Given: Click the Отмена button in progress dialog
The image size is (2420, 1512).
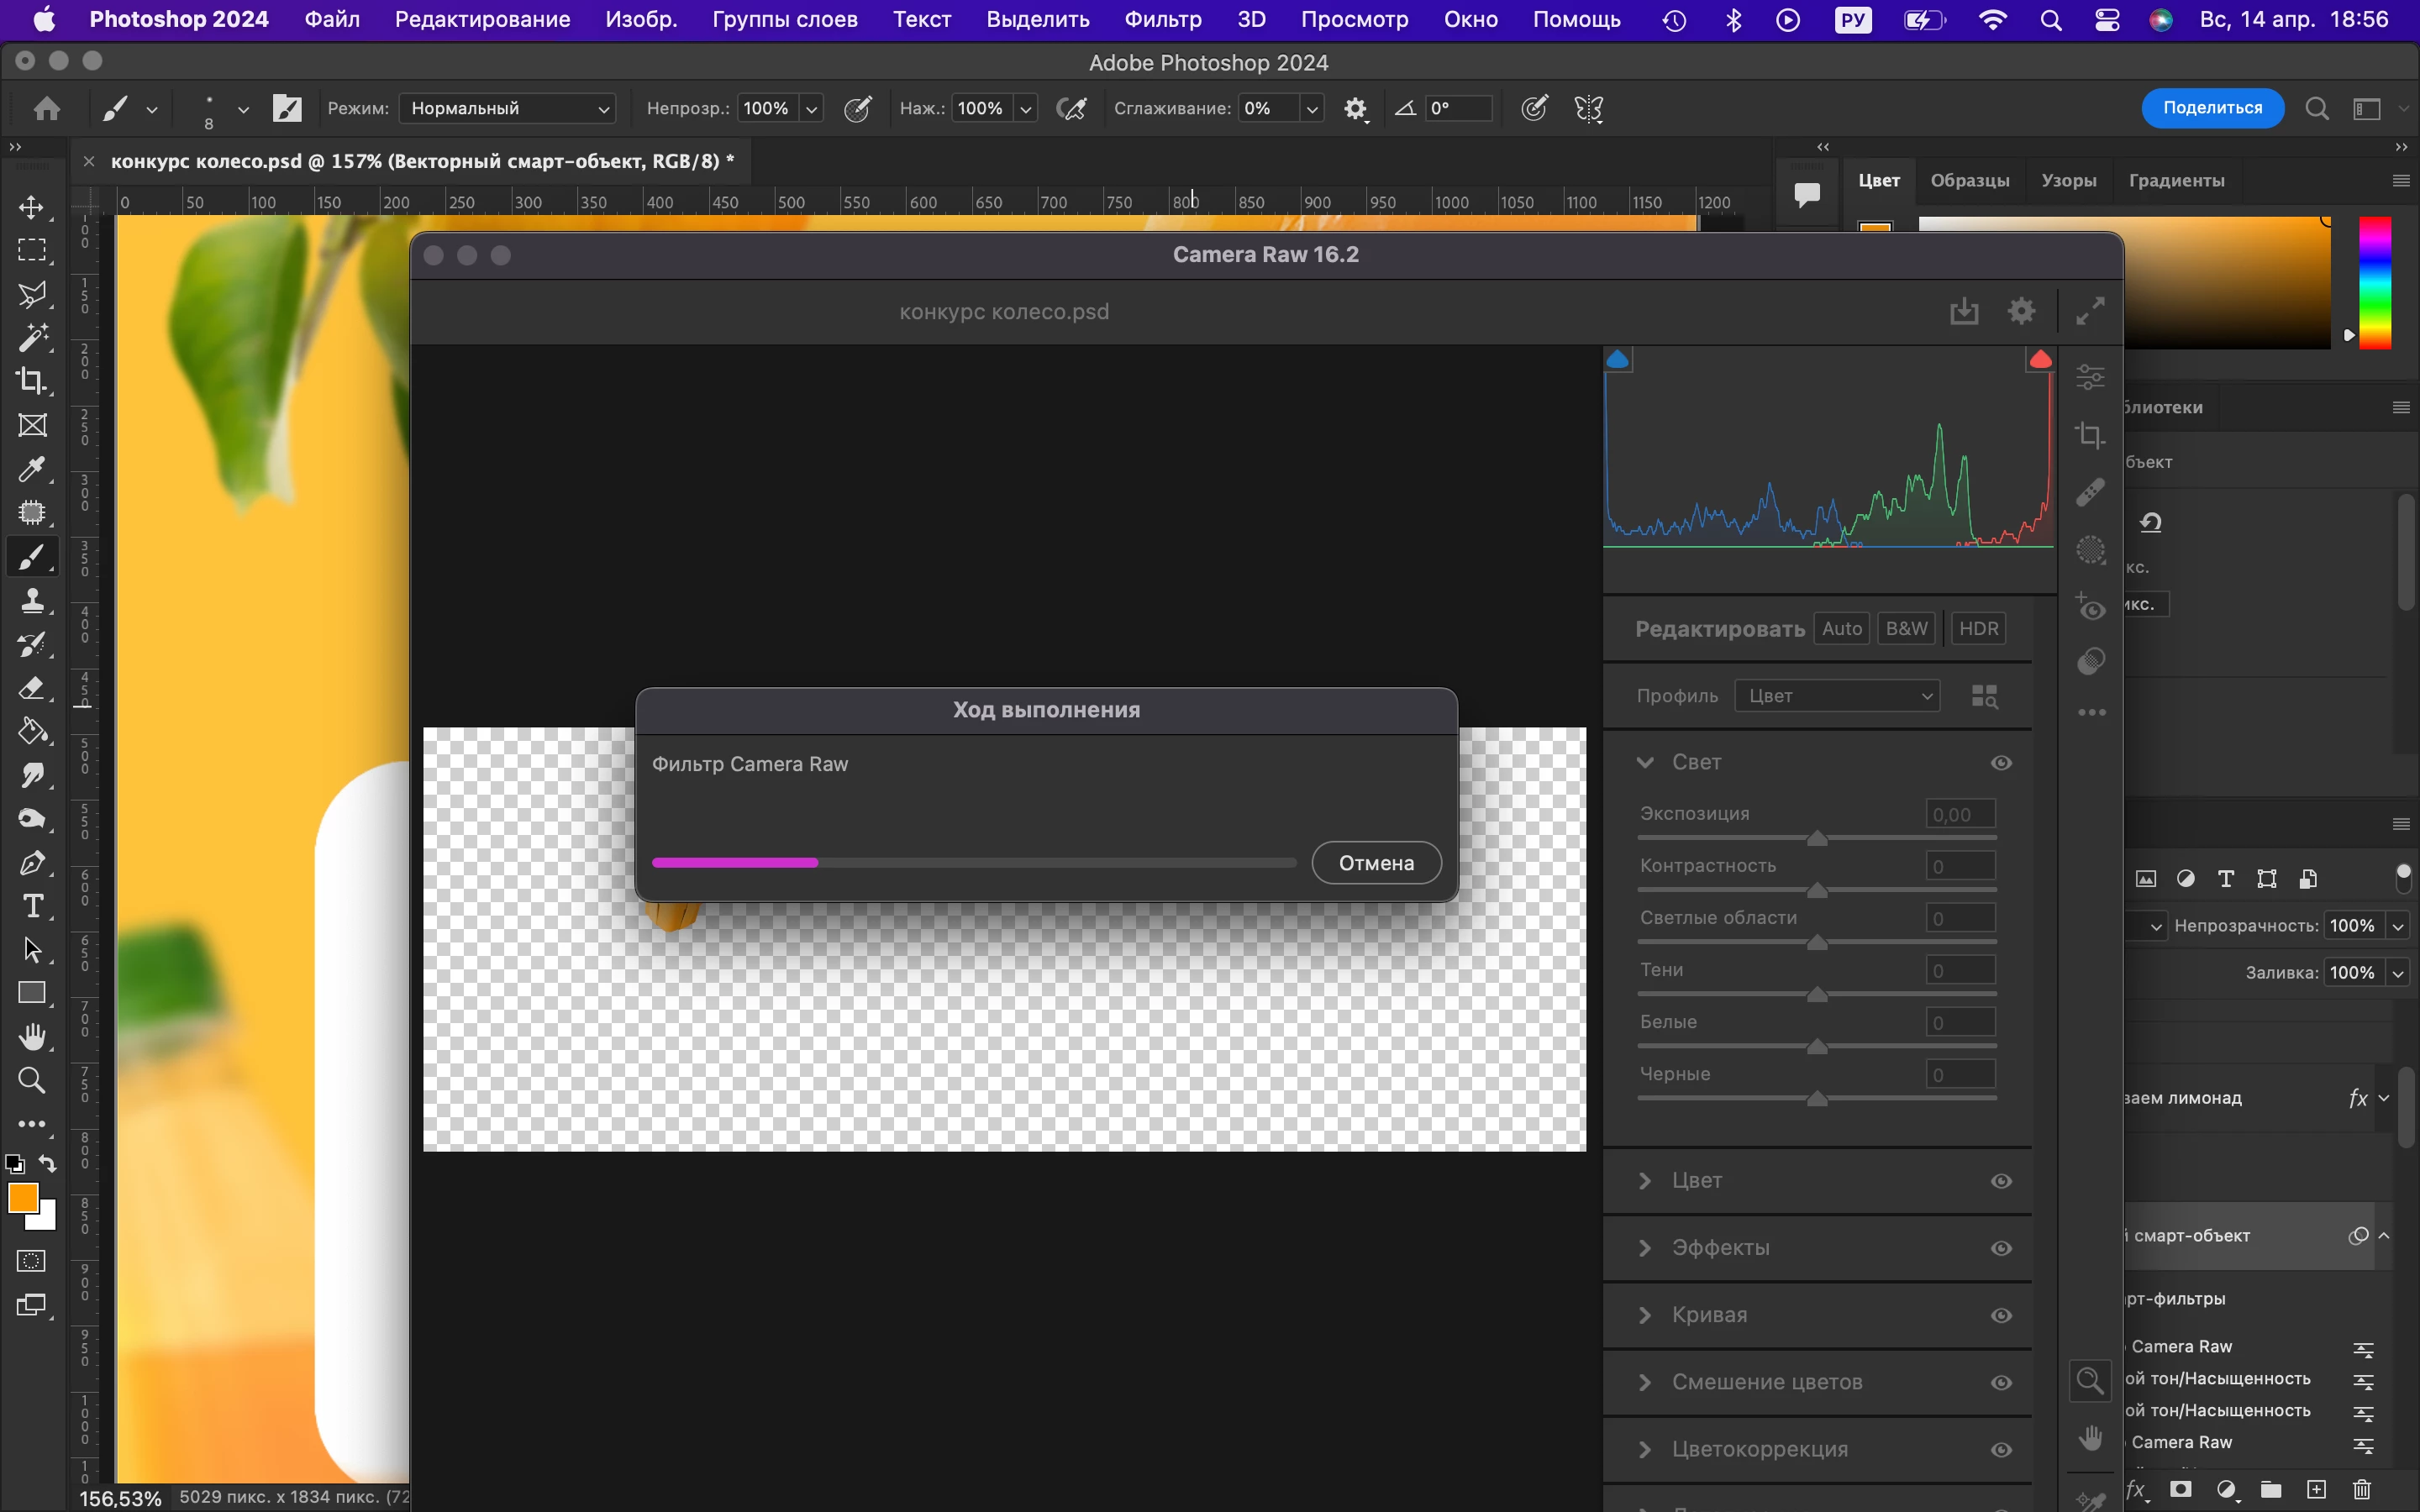Looking at the screenshot, I should click(1376, 863).
